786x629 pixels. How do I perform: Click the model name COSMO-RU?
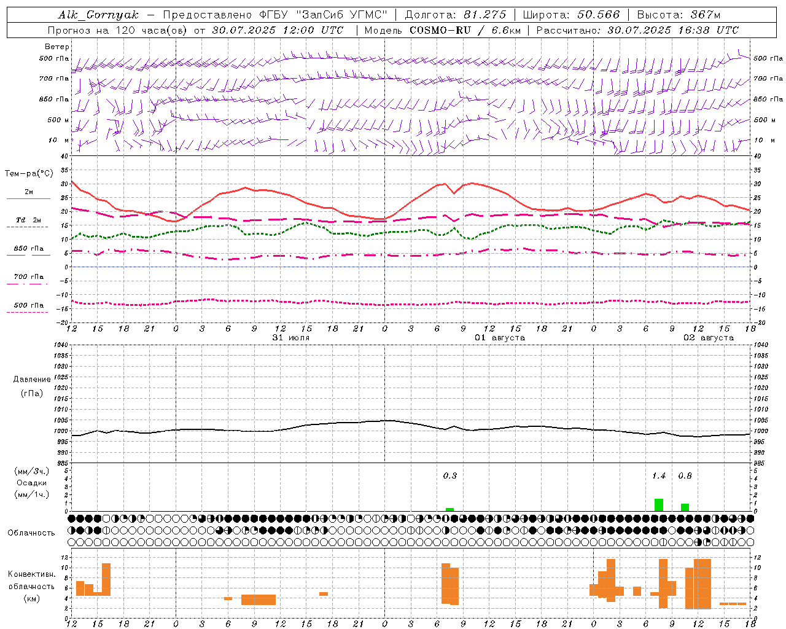(x=439, y=30)
